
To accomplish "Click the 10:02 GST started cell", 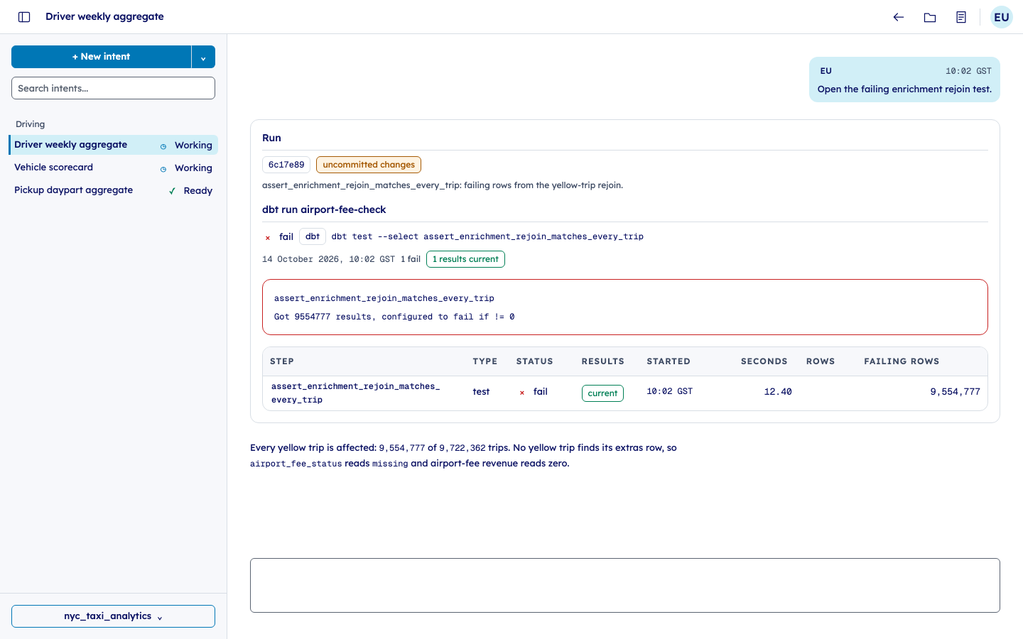I will pyautogui.click(x=669, y=391).
